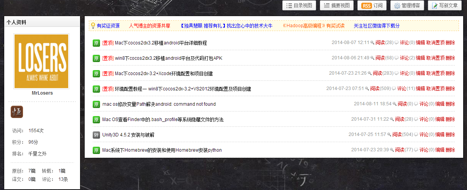467x190 pixels.
Task: Delete the Unity3D 4.5.2 post
Action: [x=451, y=134]
